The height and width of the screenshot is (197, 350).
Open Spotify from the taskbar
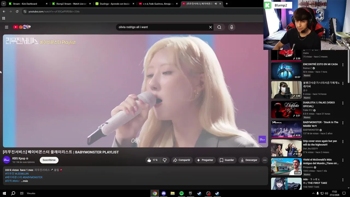pos(182,193)
